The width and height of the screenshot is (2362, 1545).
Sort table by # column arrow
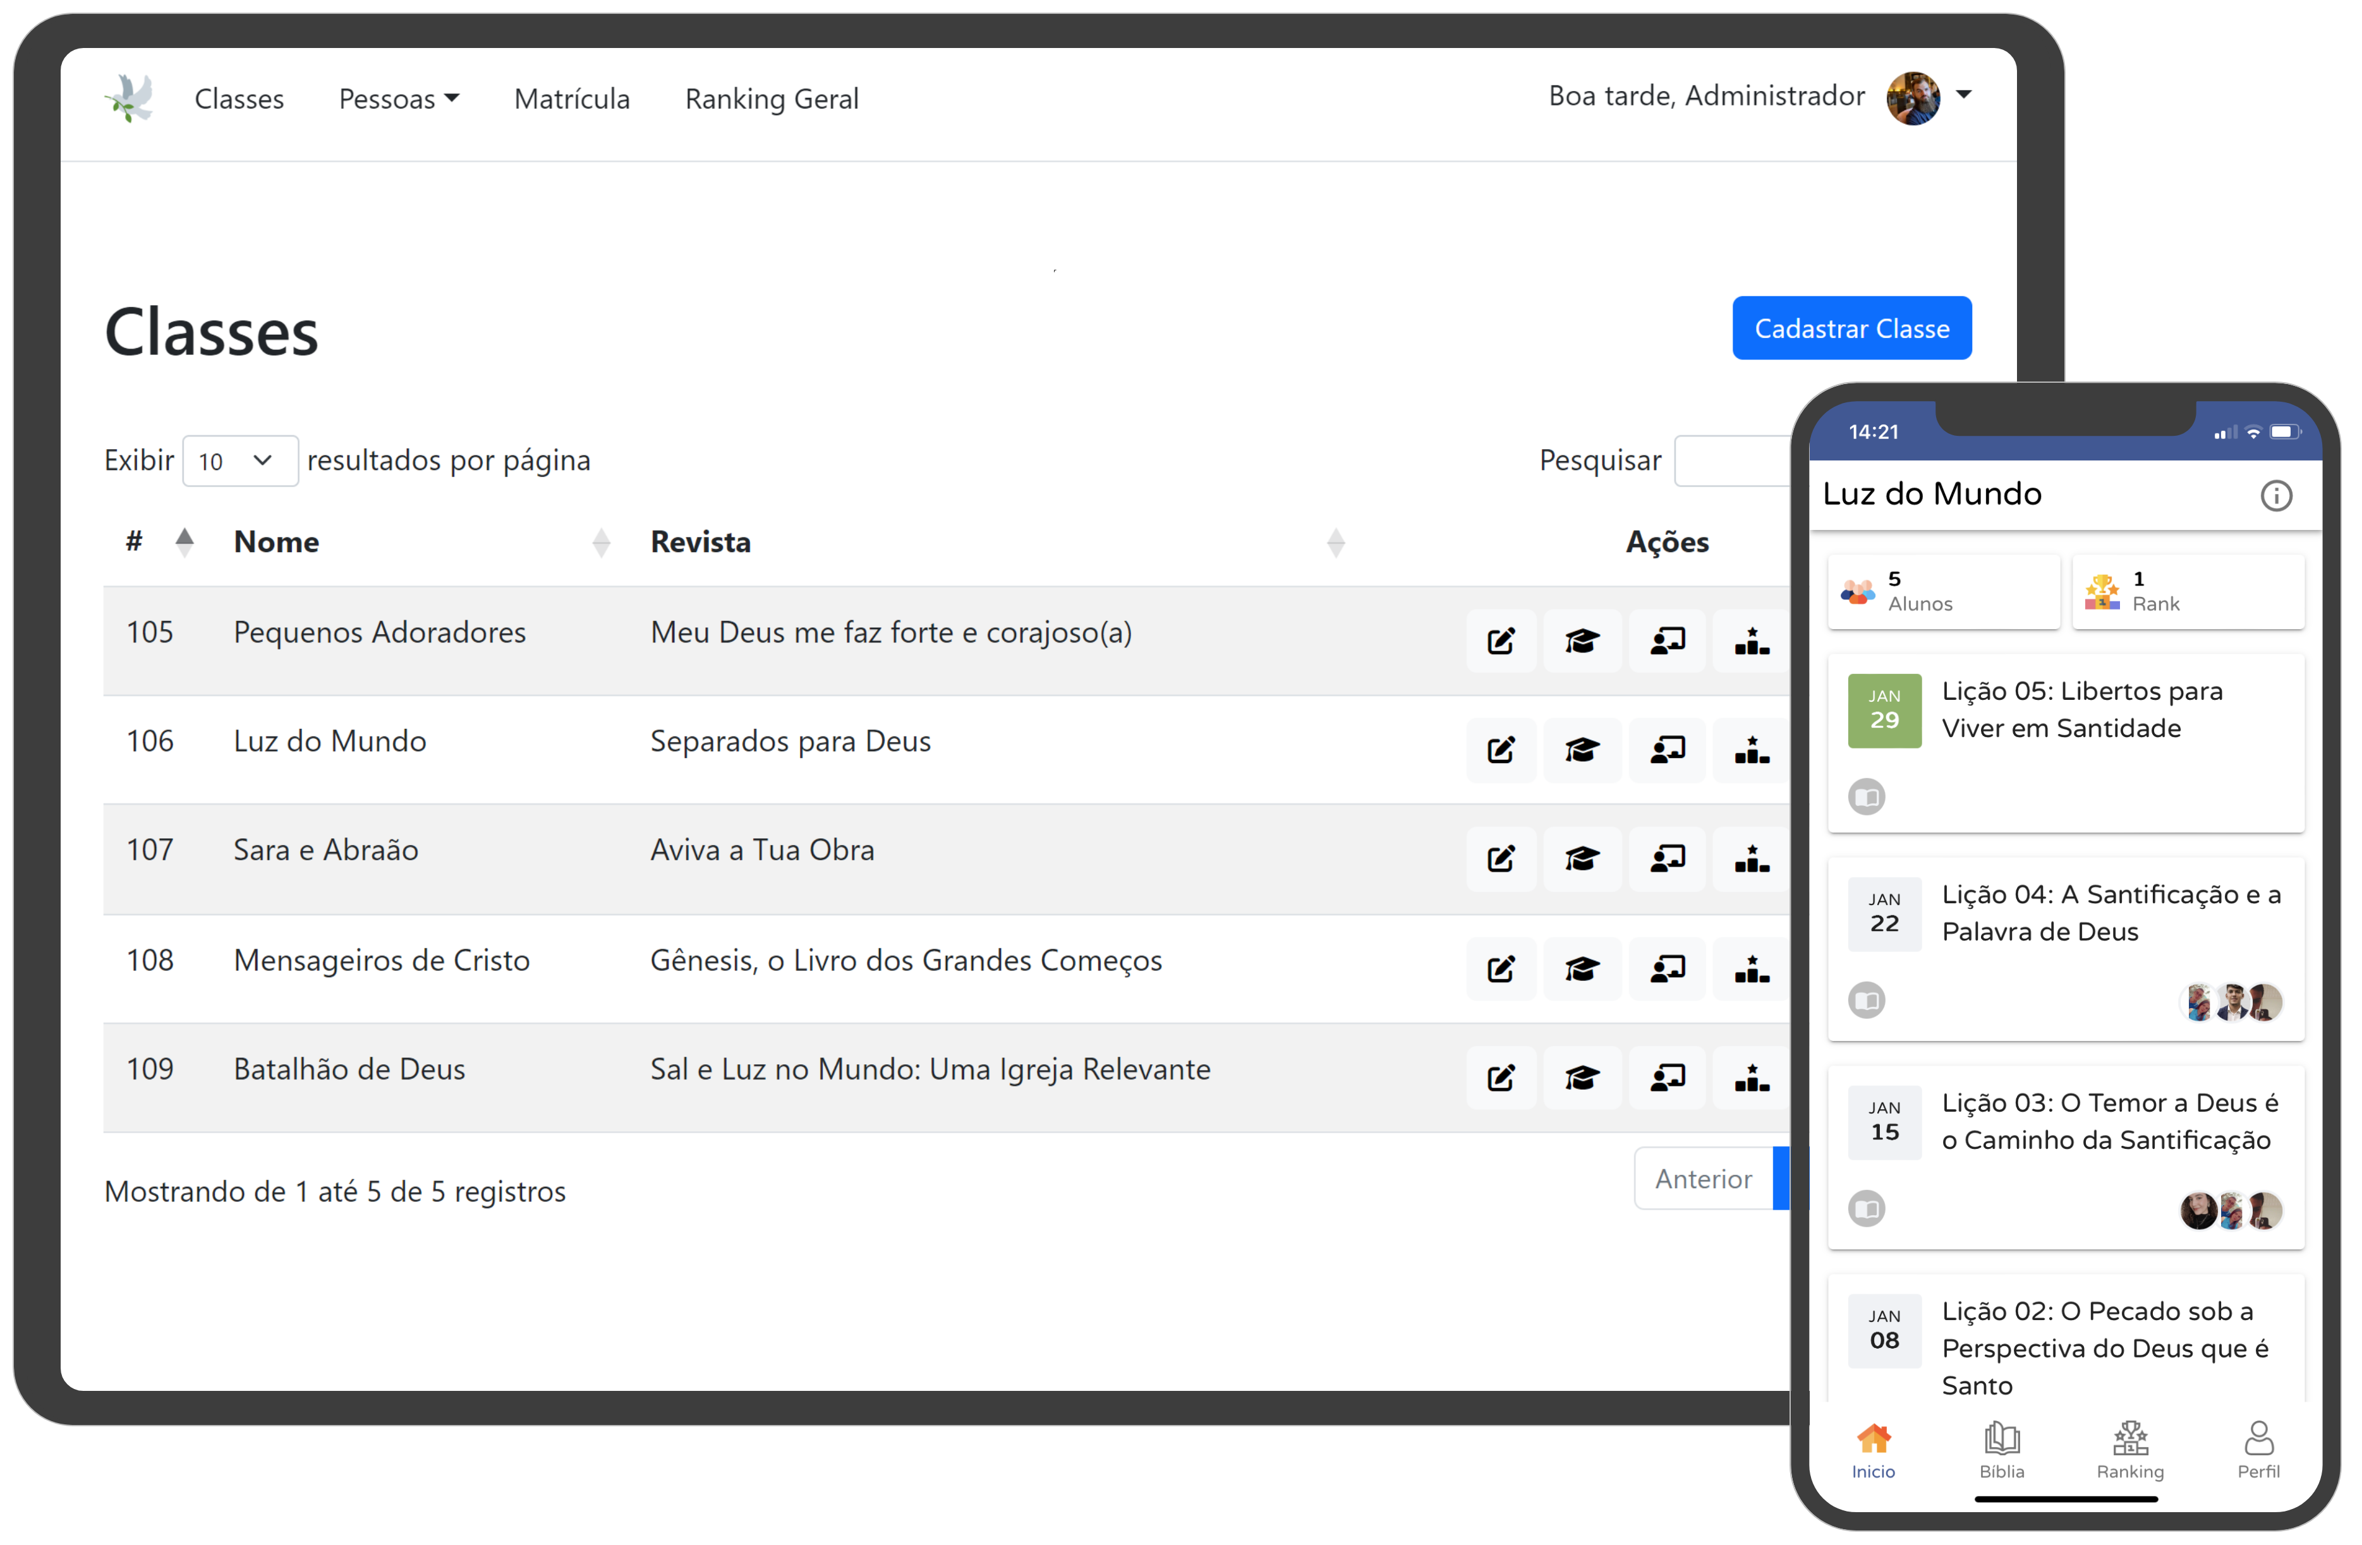(x=184, y=542)
